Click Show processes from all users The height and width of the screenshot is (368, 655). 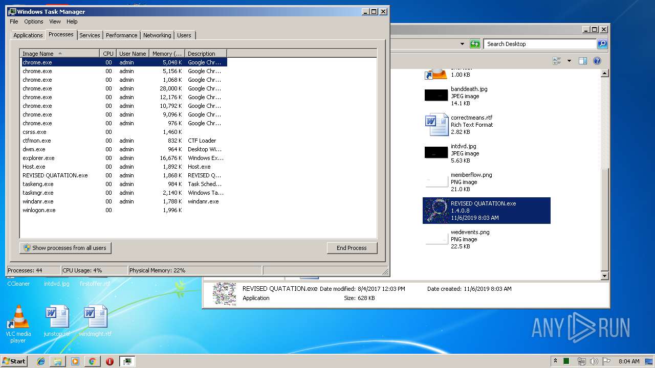point(65,248)
